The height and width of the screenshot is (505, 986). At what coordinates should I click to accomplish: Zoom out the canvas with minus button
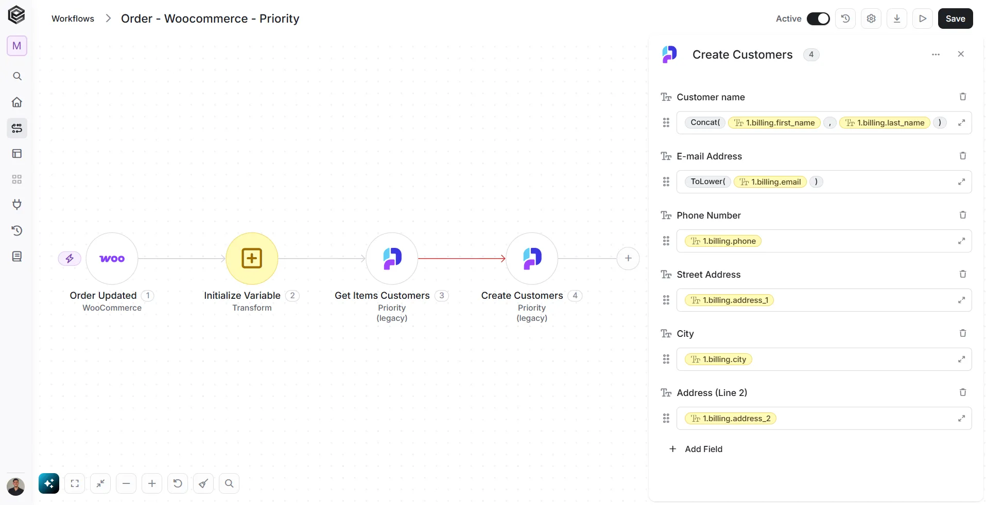(126, 483)
